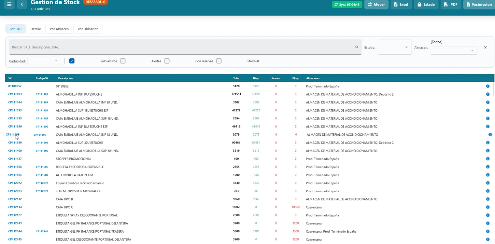
Task: Go back with the left chevron
Action: pos(22,5)
